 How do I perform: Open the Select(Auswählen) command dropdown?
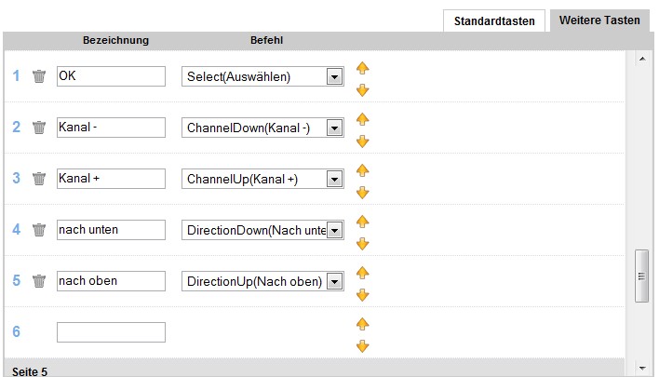click(335, 76)
